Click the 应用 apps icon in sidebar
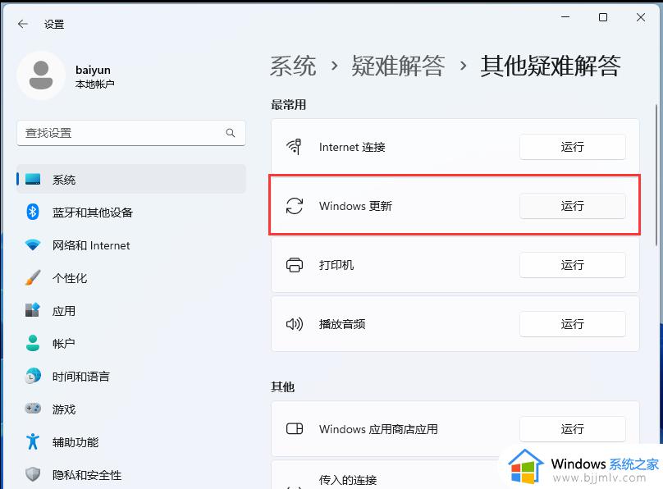Viewport: 663px width, 489px height. coord(33,310)
